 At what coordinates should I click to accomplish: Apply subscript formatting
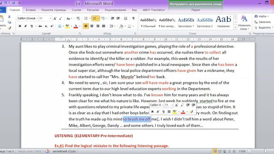point(46,26)
